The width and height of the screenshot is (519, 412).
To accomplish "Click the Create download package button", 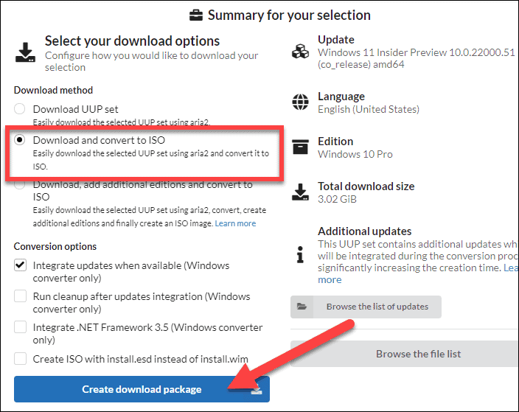I will click(x=142, y=389).
